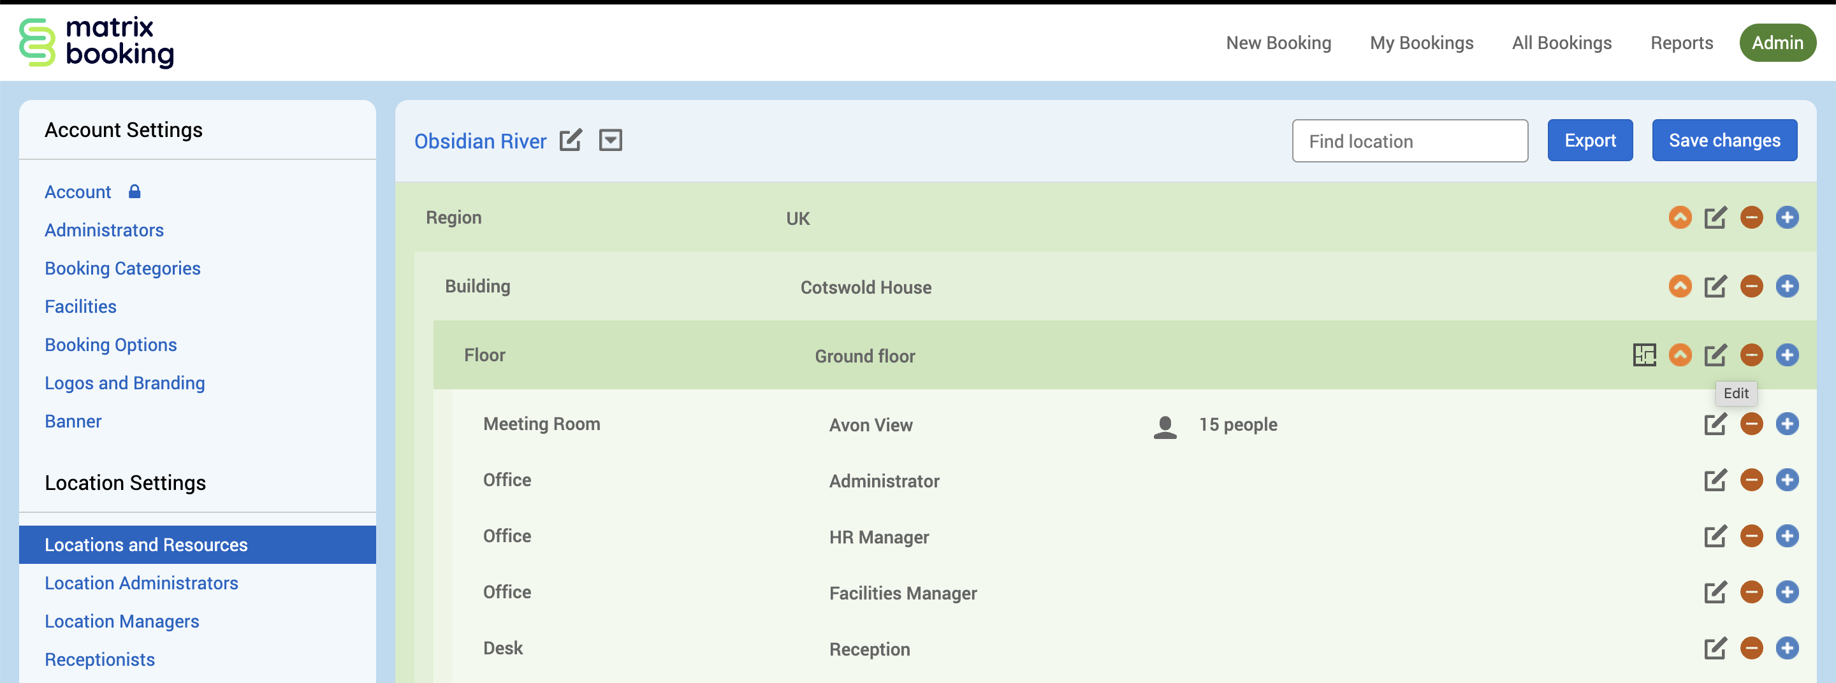1836x683 pixels.
Task: Add a child location to UK region
Action: (1787, 217)
